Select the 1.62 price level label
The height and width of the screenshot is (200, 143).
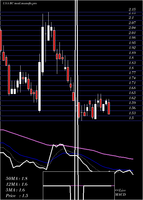(x=132, y=98)
